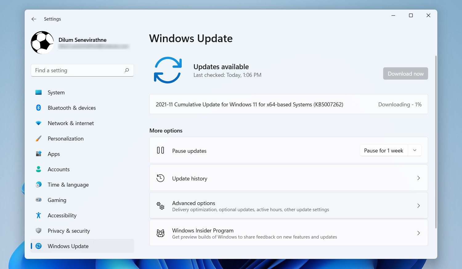Screen dimensions: 462x269
Task: Open Gaming settings
Action: click(x=82, y=200)
